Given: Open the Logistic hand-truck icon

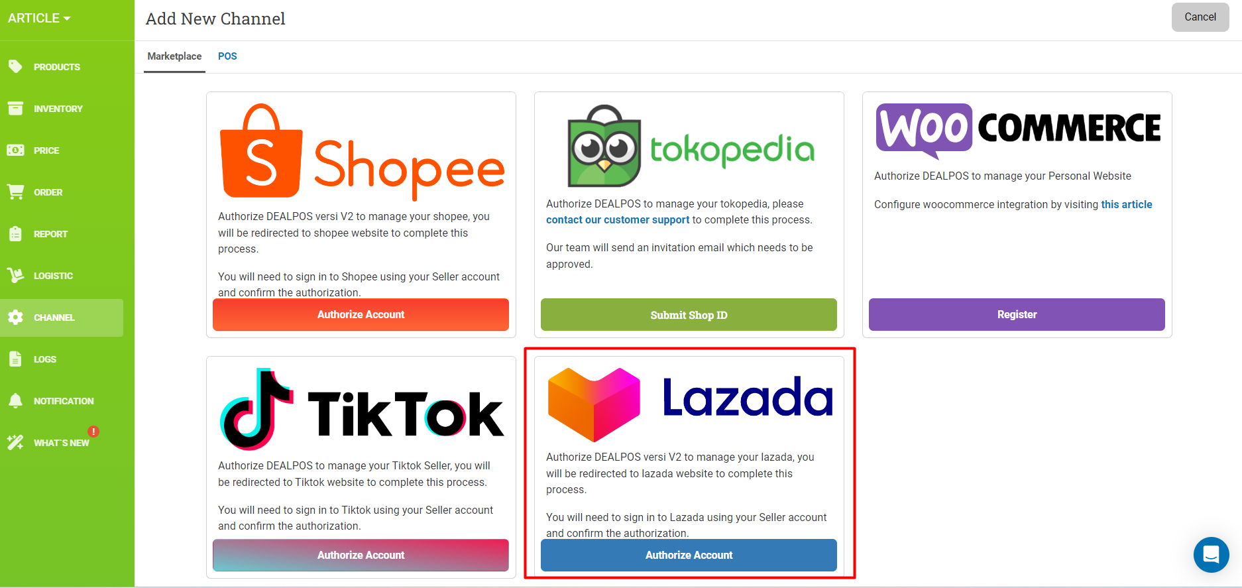Looking at the screenshot, I should pyautogui.click(x=15, y=275).
